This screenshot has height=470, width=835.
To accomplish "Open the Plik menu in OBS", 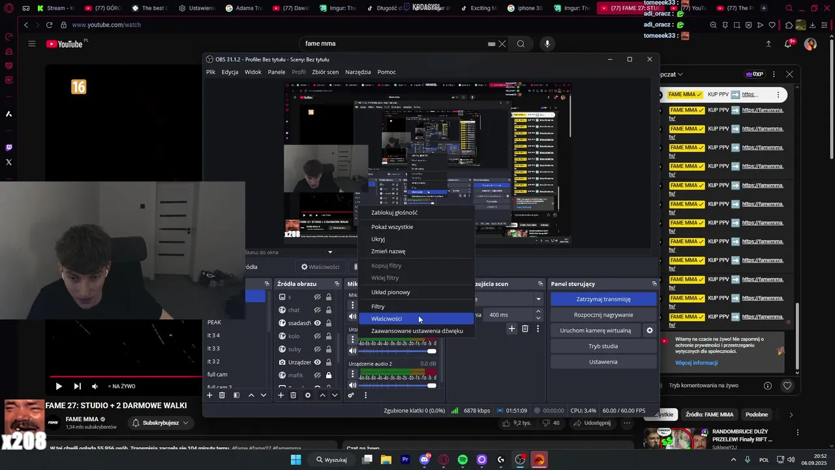I will point(211,72).
